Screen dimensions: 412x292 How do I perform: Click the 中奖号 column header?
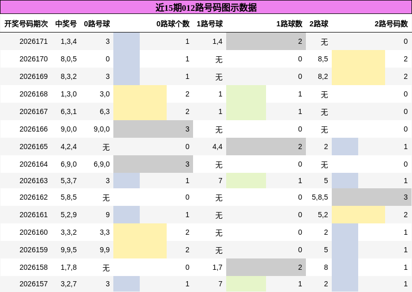pyautogui.click(x=66, y=24)
